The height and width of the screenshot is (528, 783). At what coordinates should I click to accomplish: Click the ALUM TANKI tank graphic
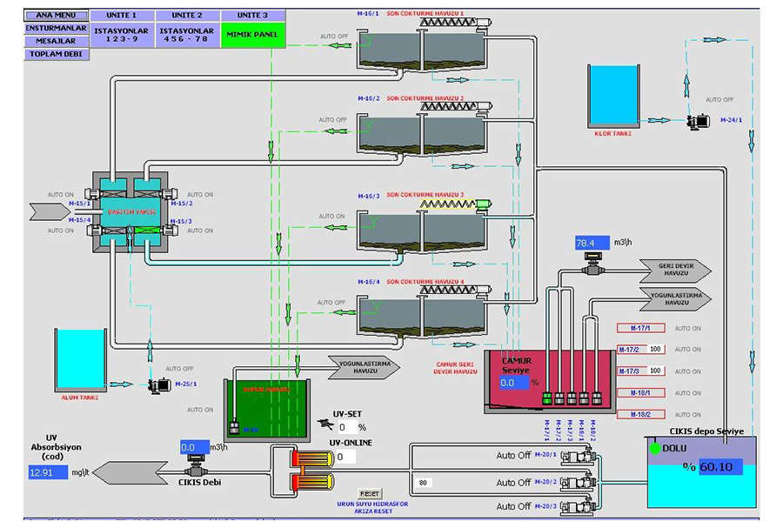tap(80, 360)
